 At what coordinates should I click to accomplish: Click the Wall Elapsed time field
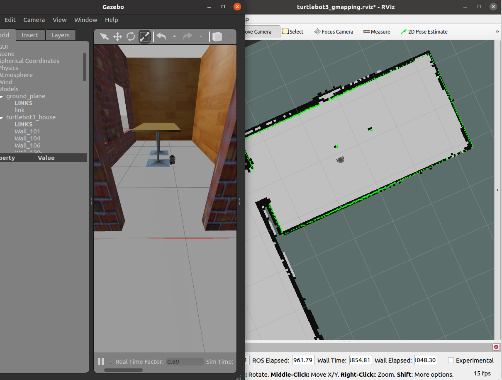coord(425,360)
